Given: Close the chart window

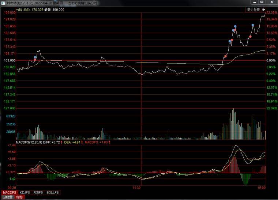Looking at the screenshot, I should point(272,2).
